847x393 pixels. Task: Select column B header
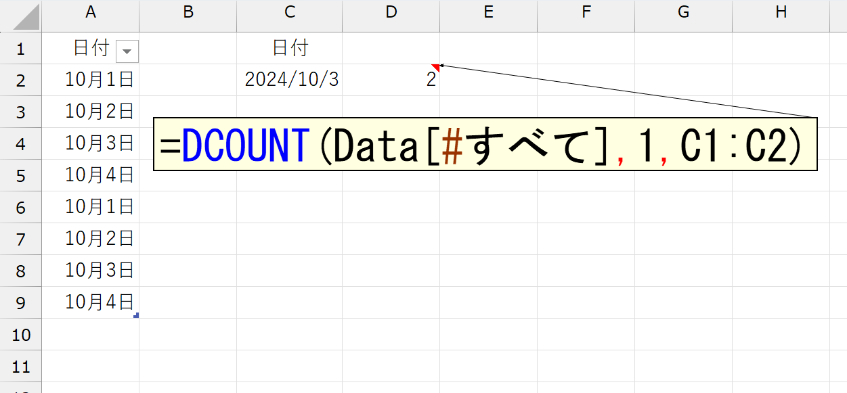[x=188, y=16]
